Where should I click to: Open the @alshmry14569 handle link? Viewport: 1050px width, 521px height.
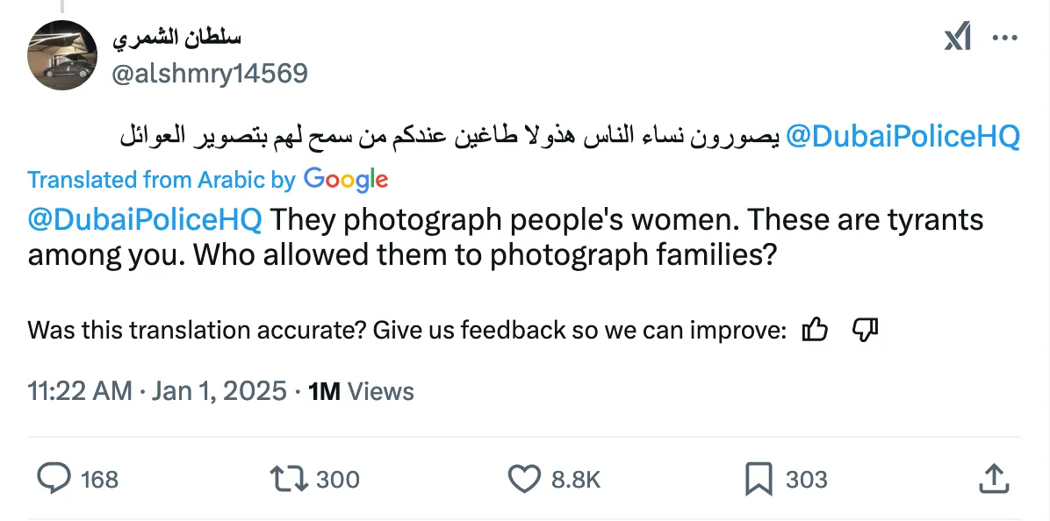[211, 73]
